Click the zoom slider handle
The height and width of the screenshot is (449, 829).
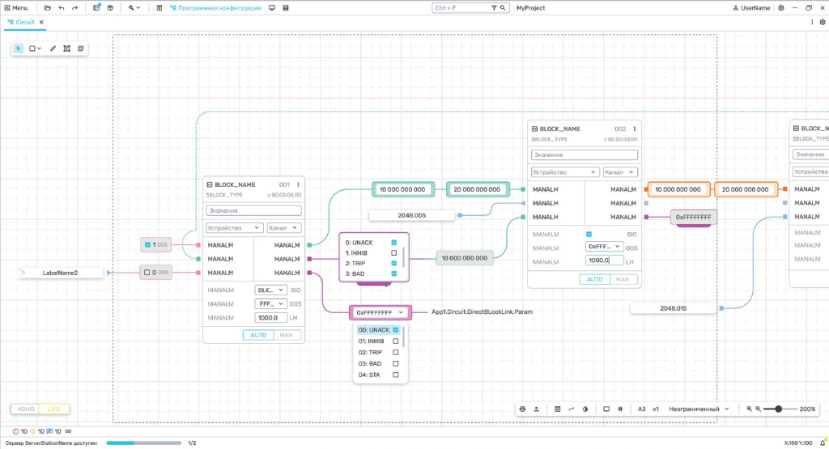tap(779, 409)
